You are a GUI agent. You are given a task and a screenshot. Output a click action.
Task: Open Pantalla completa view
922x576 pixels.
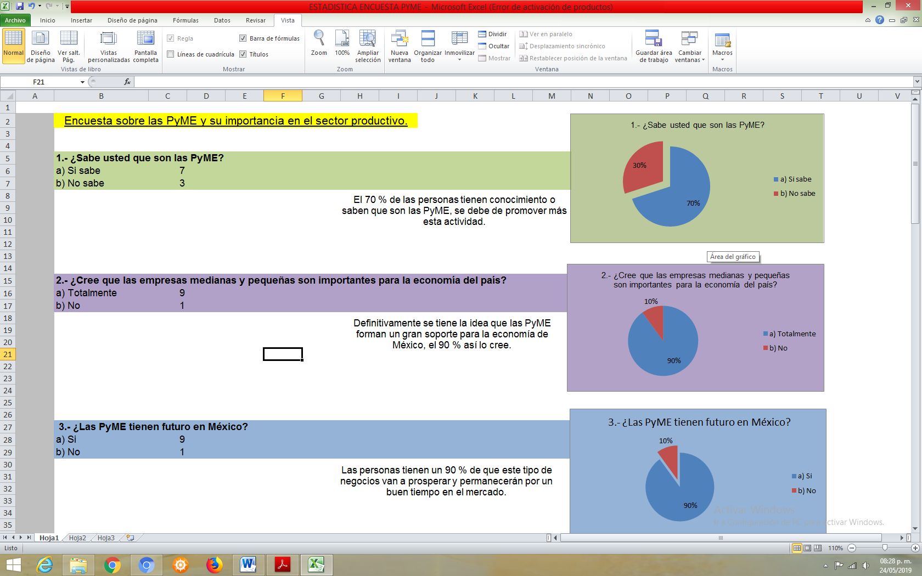[x=145, y=47]
